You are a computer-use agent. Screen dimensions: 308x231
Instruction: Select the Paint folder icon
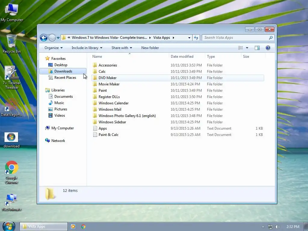pyautogui.click(x=95, y=90)
